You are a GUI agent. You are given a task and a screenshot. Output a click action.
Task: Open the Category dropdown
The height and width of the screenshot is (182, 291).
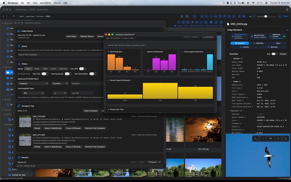33,83
